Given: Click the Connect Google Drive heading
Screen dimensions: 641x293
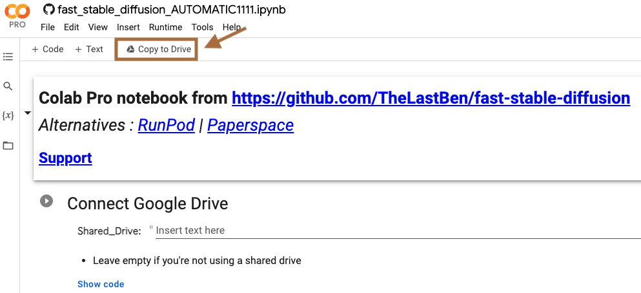Looking at the screenshot, I should tap(148, 203).
